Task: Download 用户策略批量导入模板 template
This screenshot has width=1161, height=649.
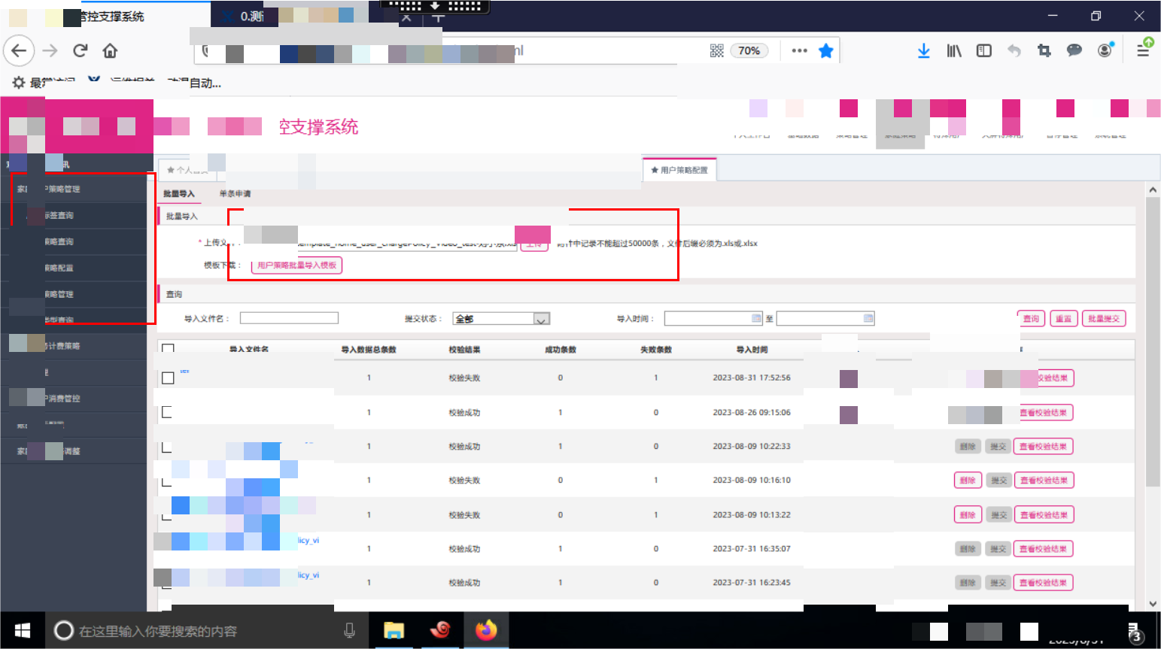Action: [x=297, y=265]
